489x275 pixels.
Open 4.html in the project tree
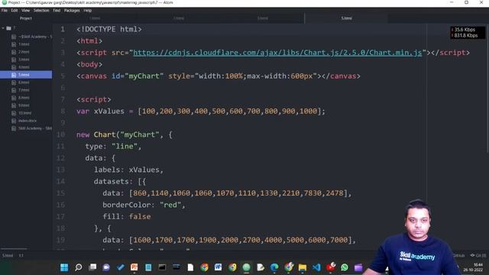pos(24,67)
